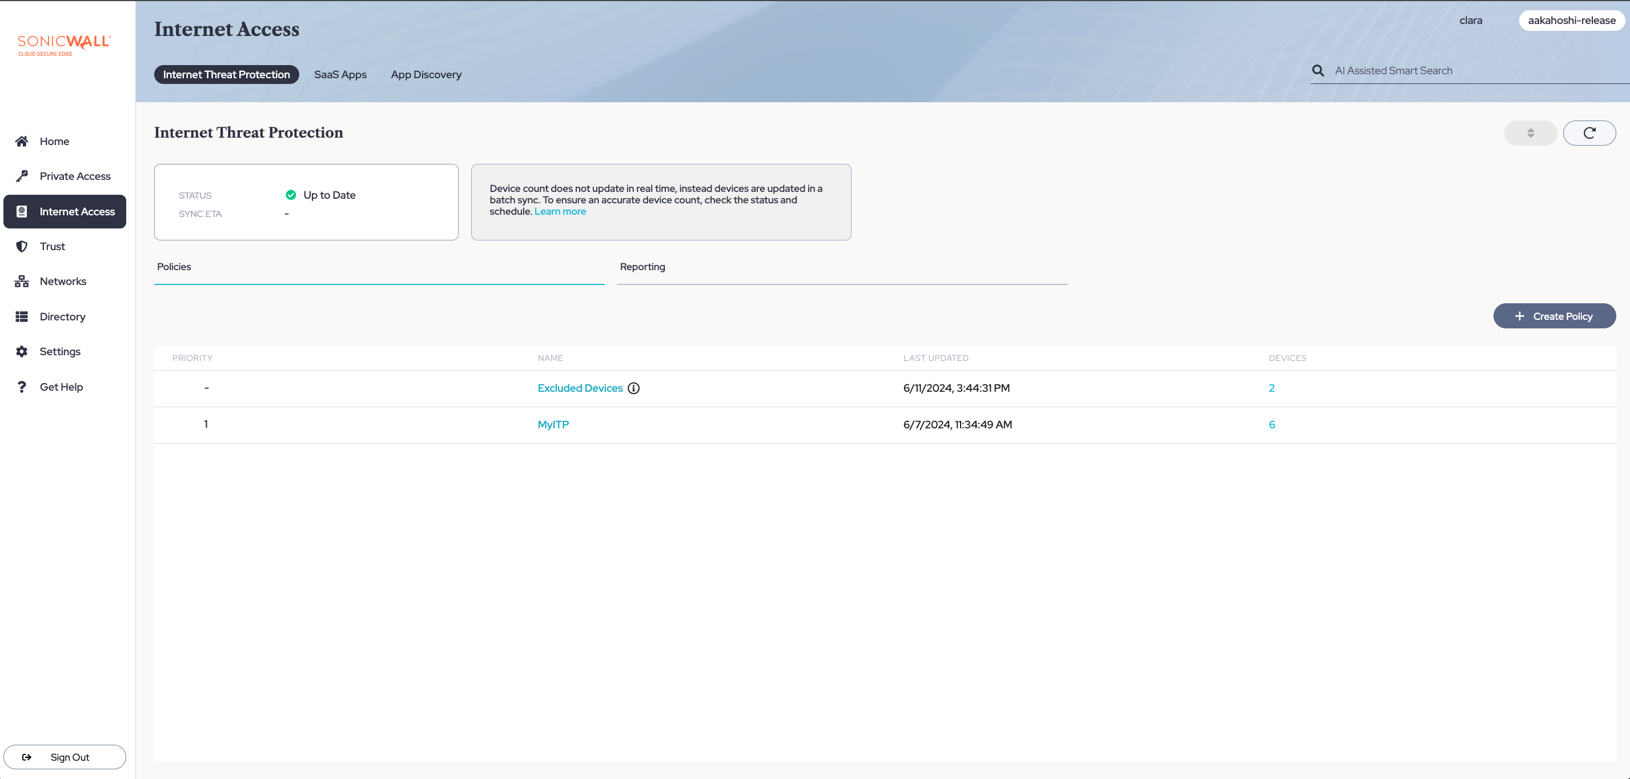Follow the Learn more link

560,211
